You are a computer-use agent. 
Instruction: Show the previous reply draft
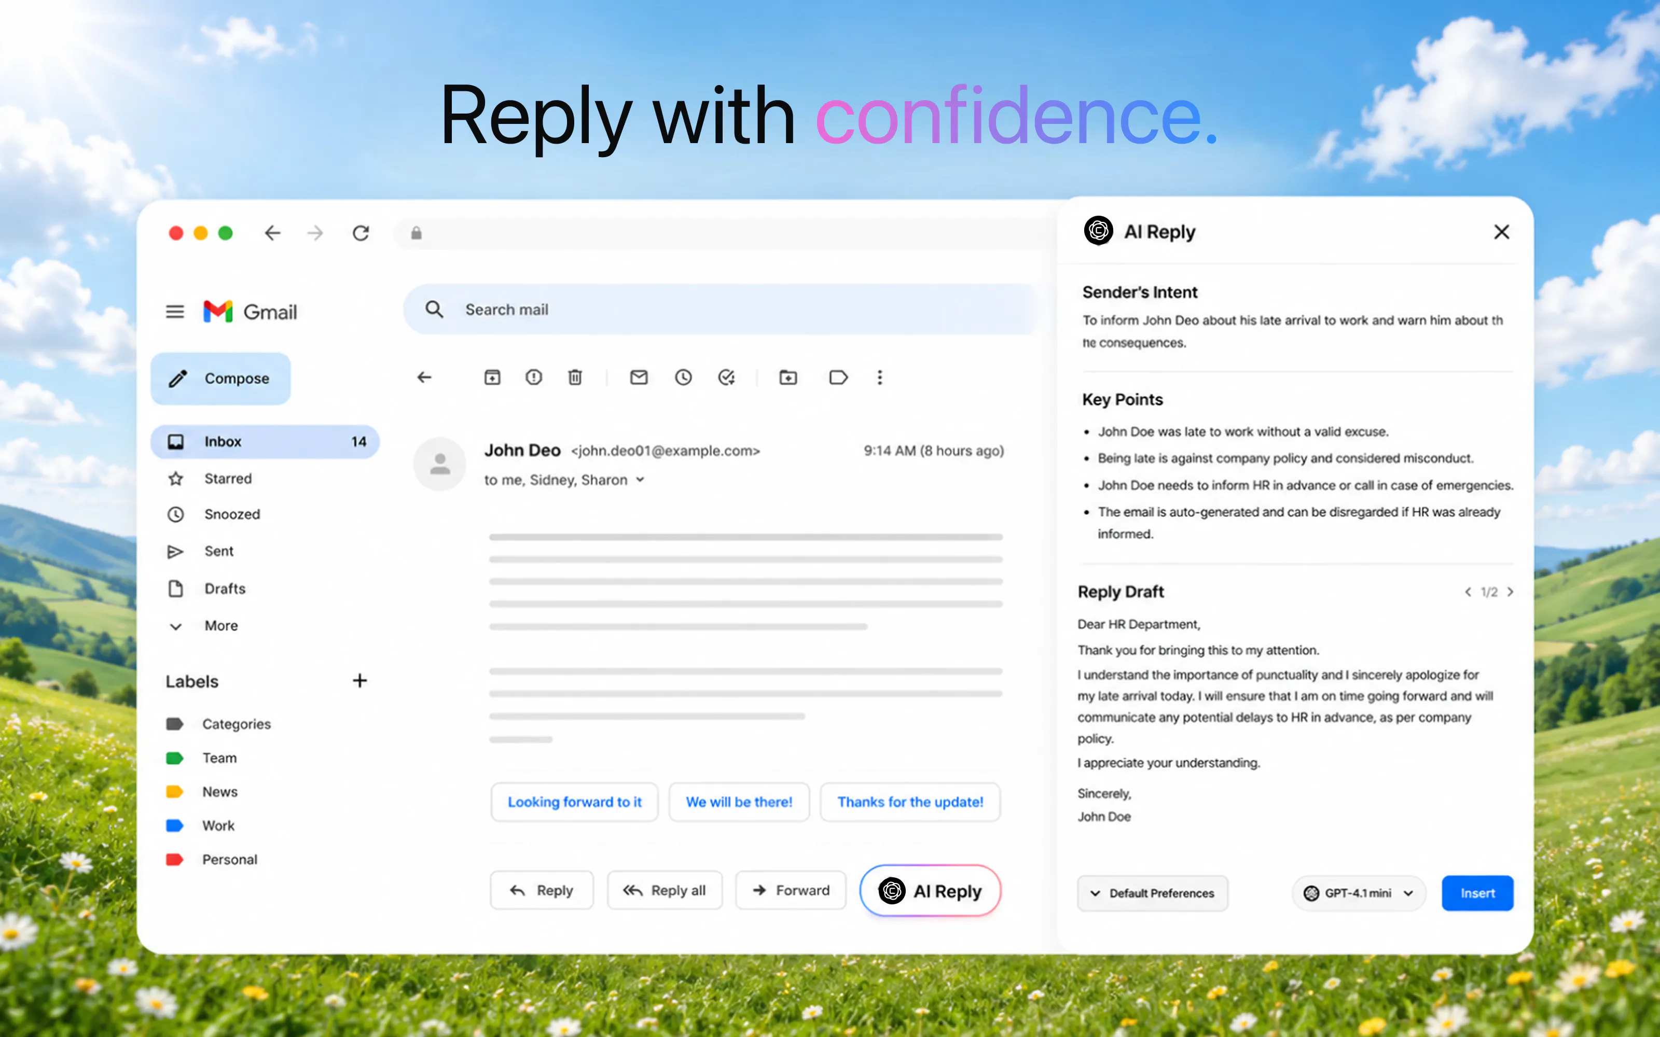[1468, 592]
